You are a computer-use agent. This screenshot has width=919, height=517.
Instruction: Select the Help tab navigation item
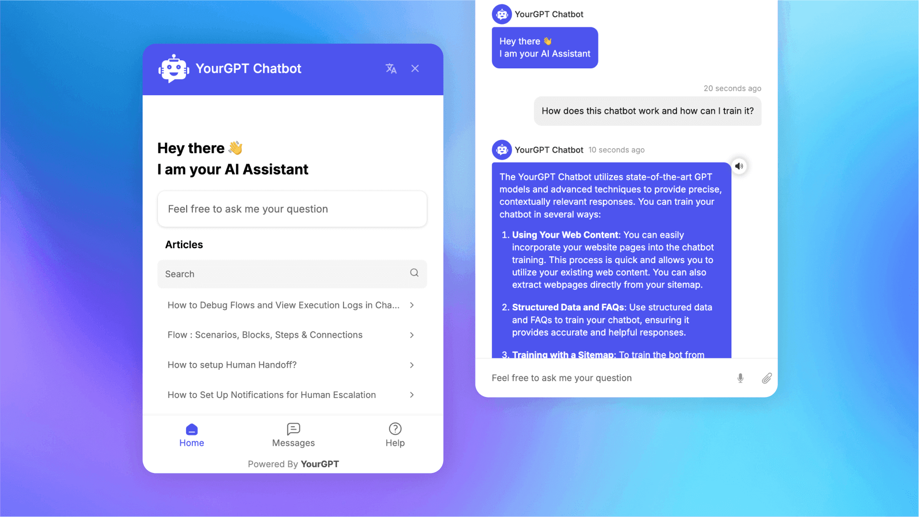click(395, 434)
